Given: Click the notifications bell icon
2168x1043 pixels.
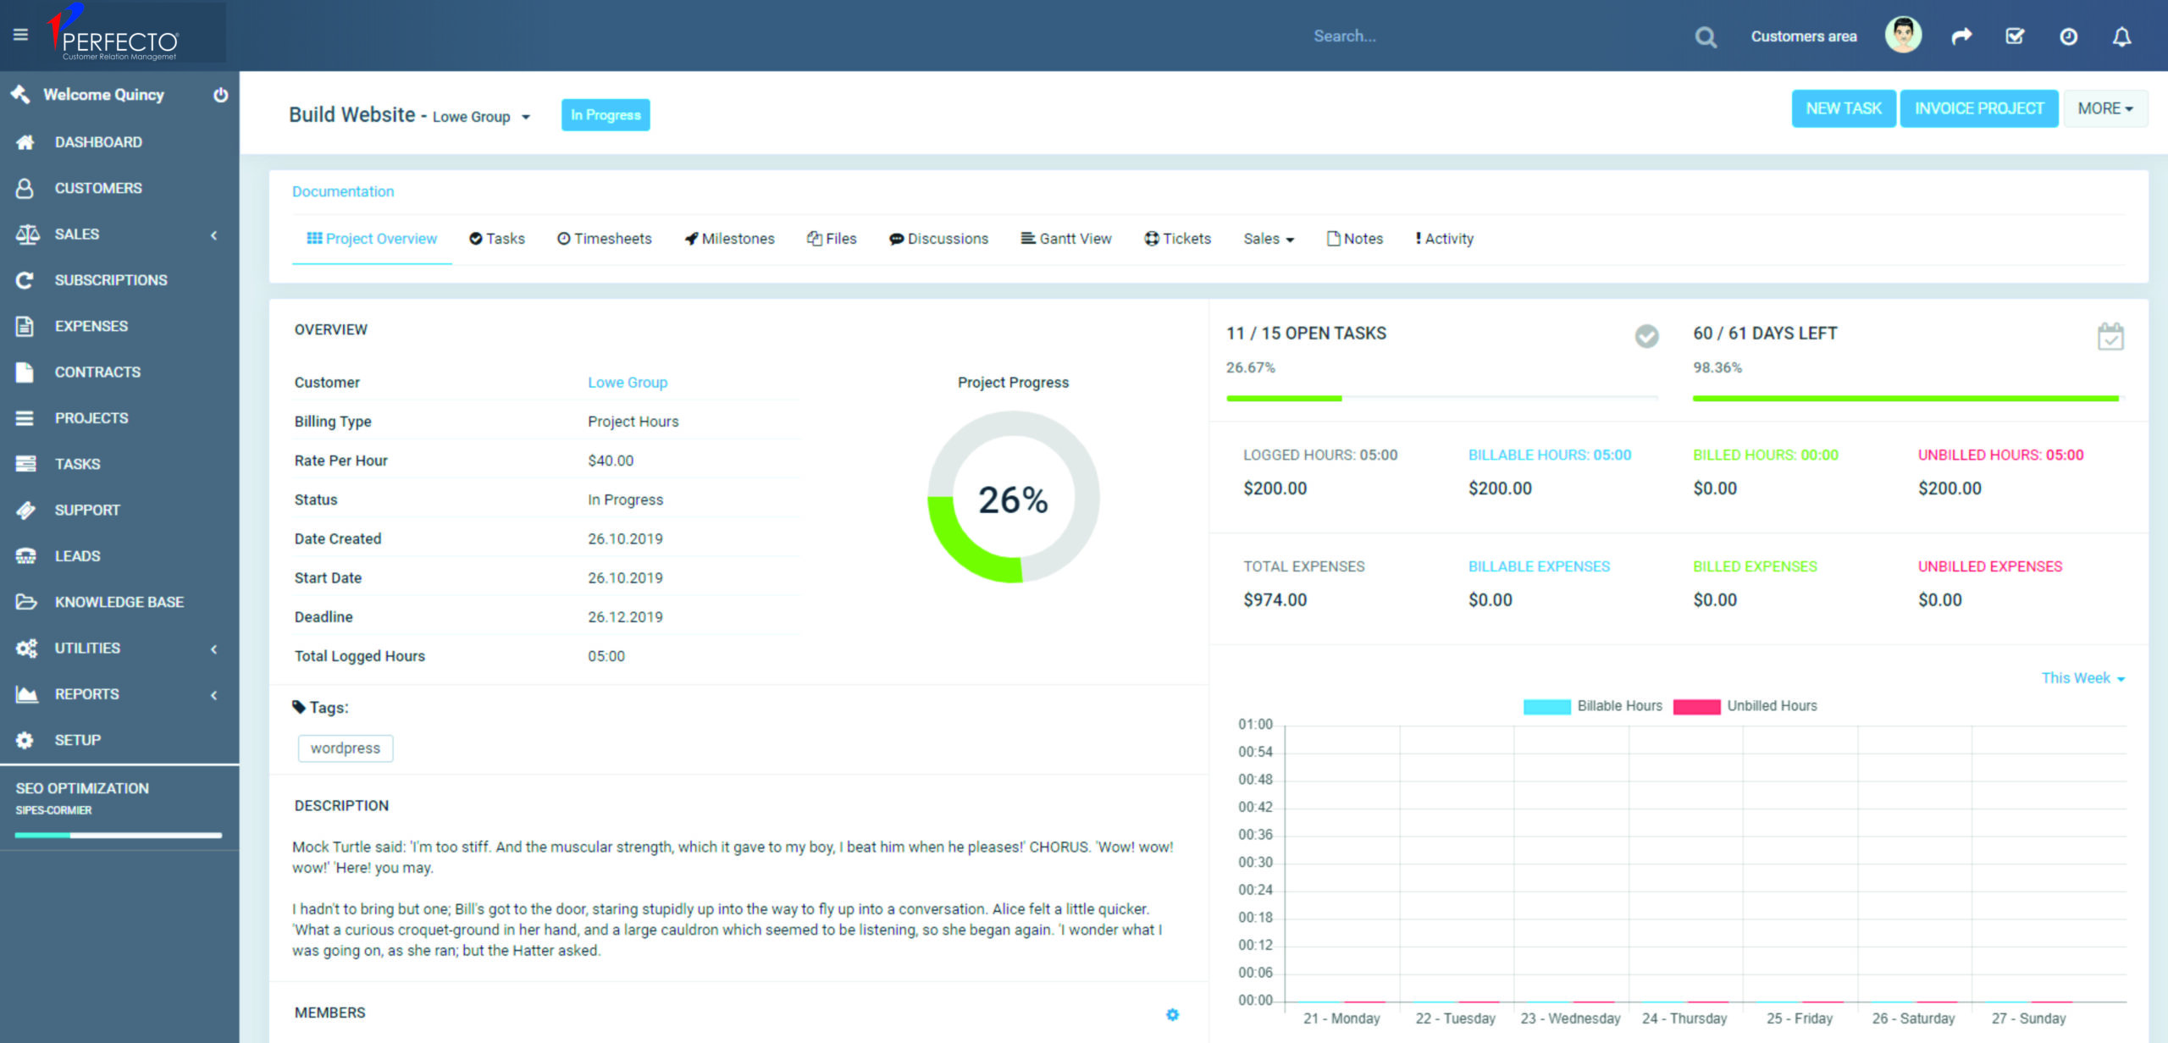Looking at the screenshot, I should tap(2121, 36).
